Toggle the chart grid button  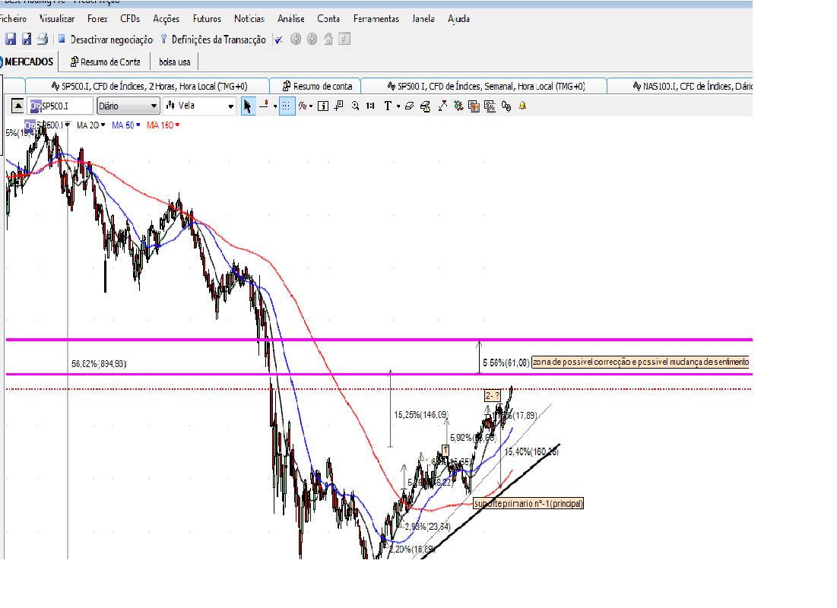(287, 106)
